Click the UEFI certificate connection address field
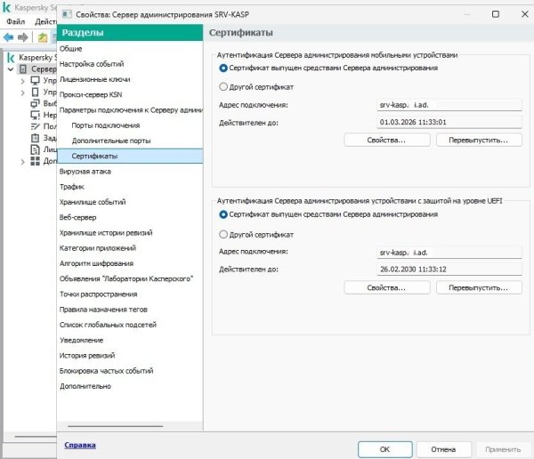This screenshot has height=459, width=534. (449, 253)
